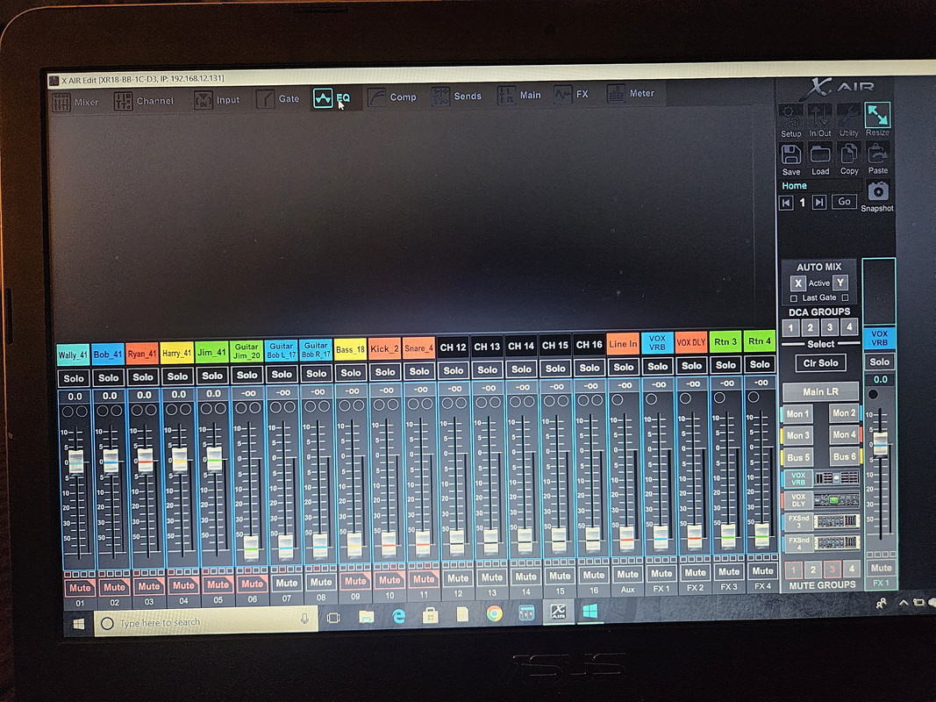Viewport: 936px width, 702px height.
Task: Select the Mon 4 bus
Action: 844,434
